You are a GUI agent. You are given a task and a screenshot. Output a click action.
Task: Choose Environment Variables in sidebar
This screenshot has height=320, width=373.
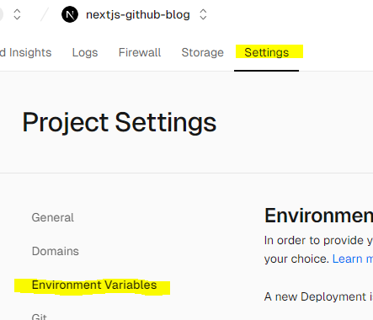coord(94,285)
